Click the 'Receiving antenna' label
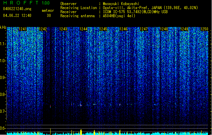This screenshot has width=212, height=135. pyautogui.click(x=78, y=16)
